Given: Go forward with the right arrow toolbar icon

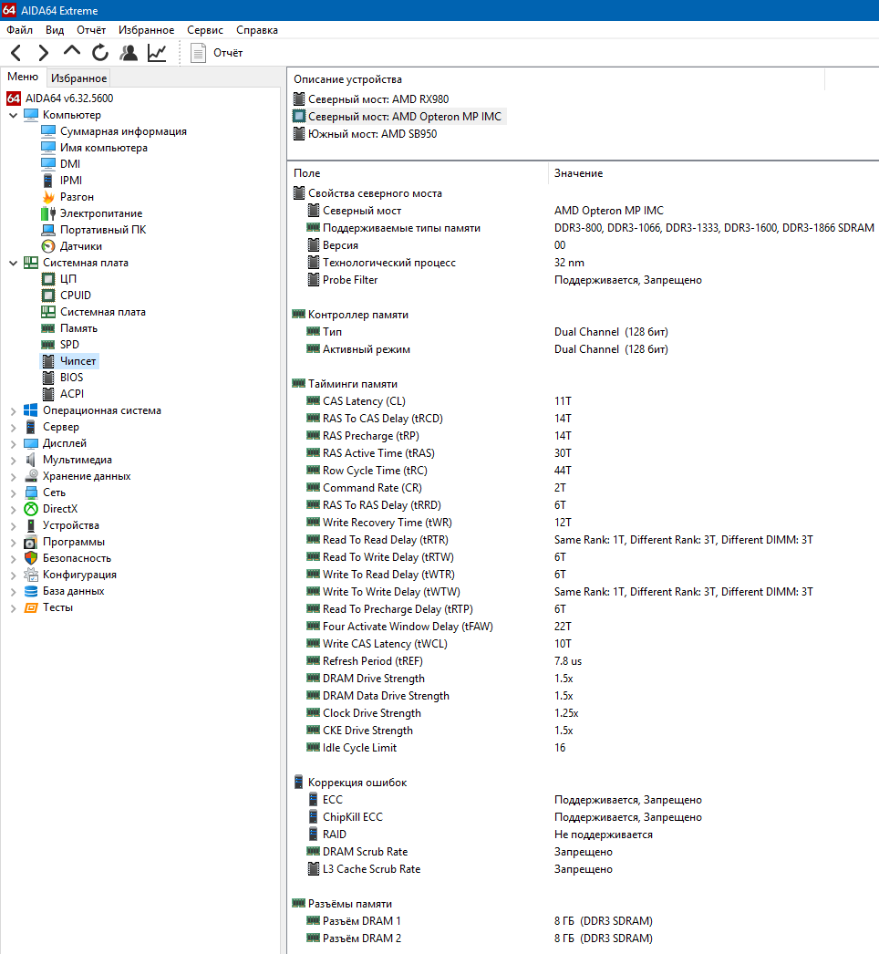Looking at the screenshot, I should click(x=43, y=53).
